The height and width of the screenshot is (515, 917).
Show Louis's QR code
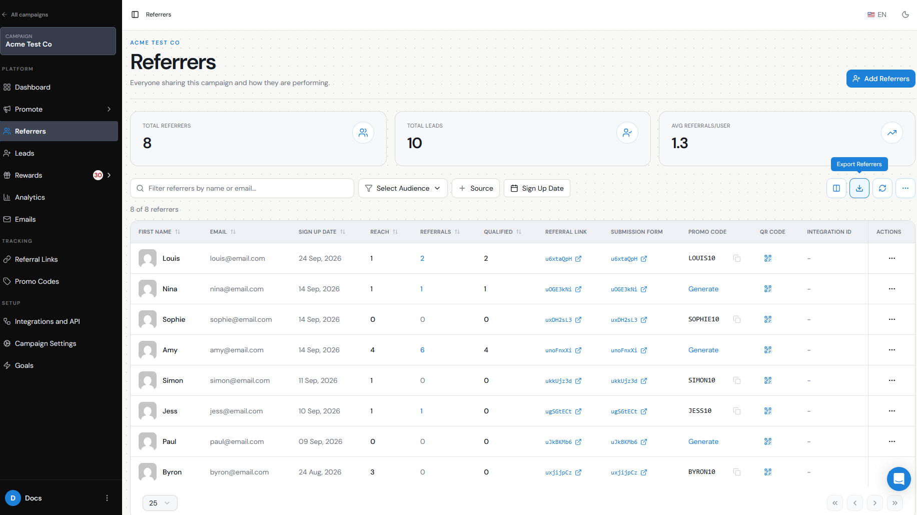[768, 258]
